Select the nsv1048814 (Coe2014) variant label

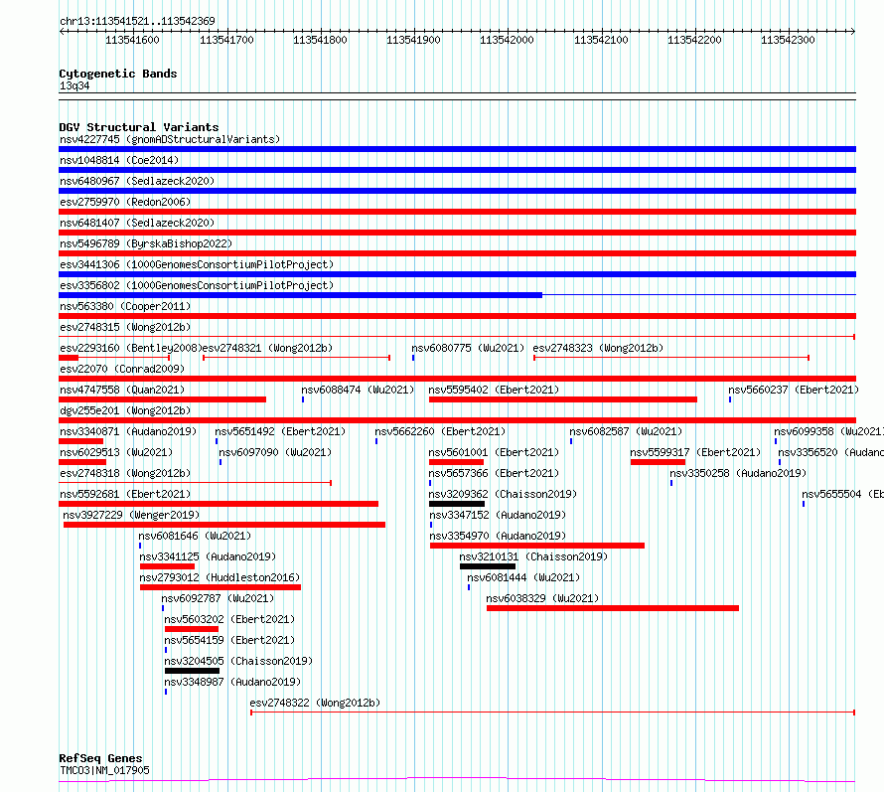pyautogui.click(x=119, y=160)
